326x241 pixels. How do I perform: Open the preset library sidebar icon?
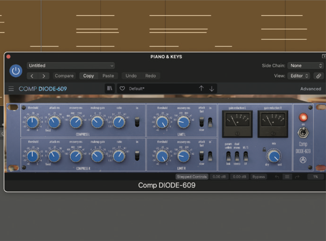pyautogui.click(x=110, y=88)
